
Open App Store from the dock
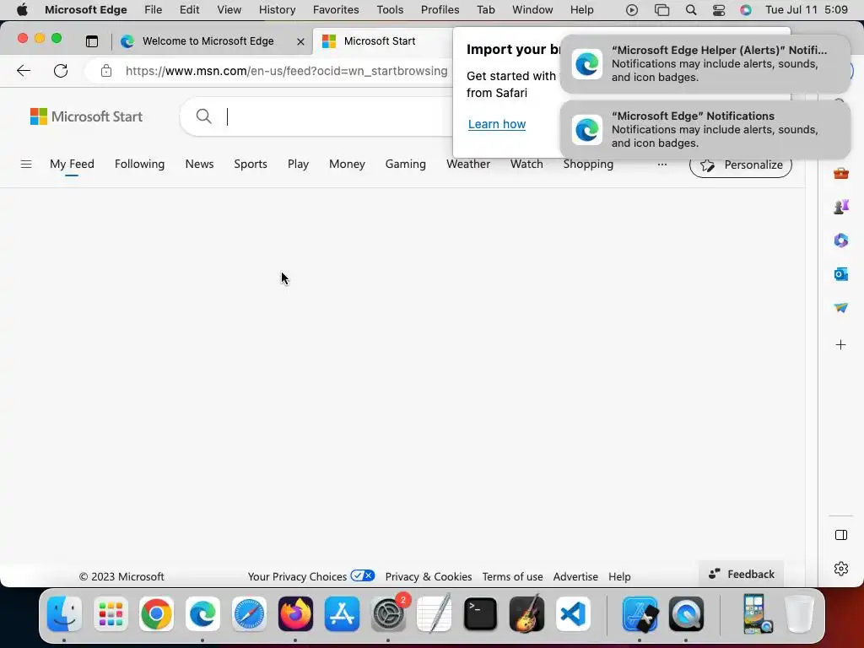[x=342, y=614]
